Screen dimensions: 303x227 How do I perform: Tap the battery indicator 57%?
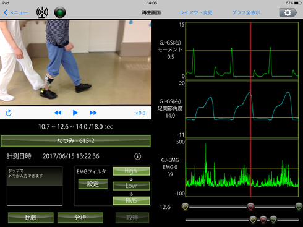coord(293,3)
